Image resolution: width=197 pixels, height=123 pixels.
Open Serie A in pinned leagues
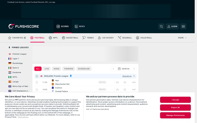coord(15,68)
